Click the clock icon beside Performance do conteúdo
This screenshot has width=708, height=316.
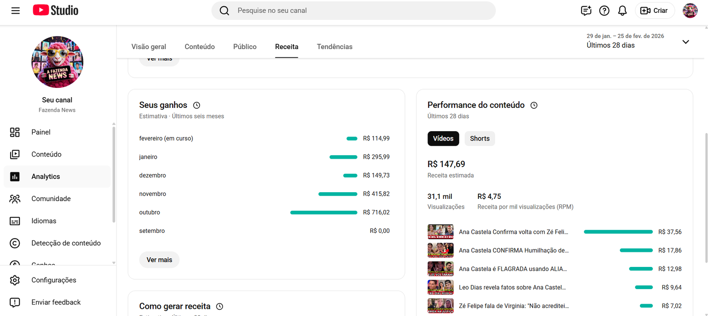coord(534,105)
